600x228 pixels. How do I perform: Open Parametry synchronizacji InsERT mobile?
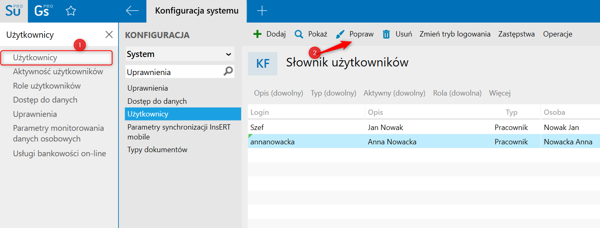tap(179, 132)
